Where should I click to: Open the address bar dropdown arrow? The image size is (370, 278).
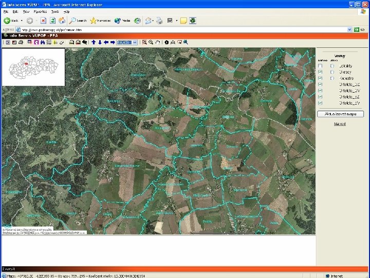pos(349,29)
